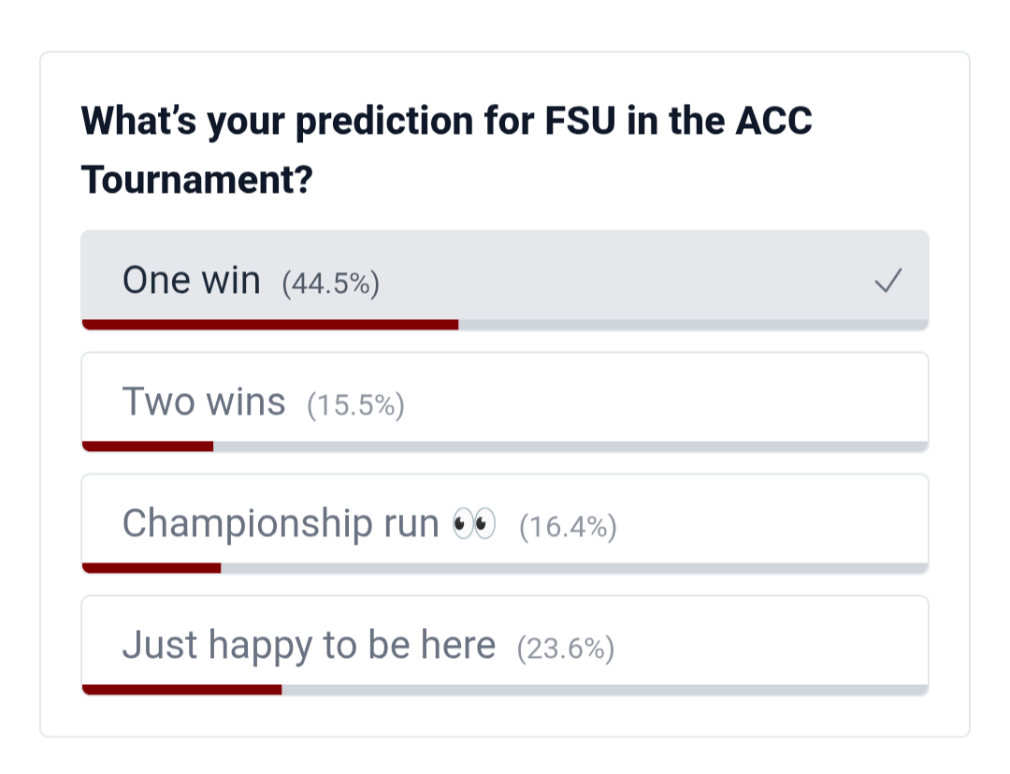Click gray unfilled bar section under One win
The image size is (1010, 774).
tap(692, 325)
